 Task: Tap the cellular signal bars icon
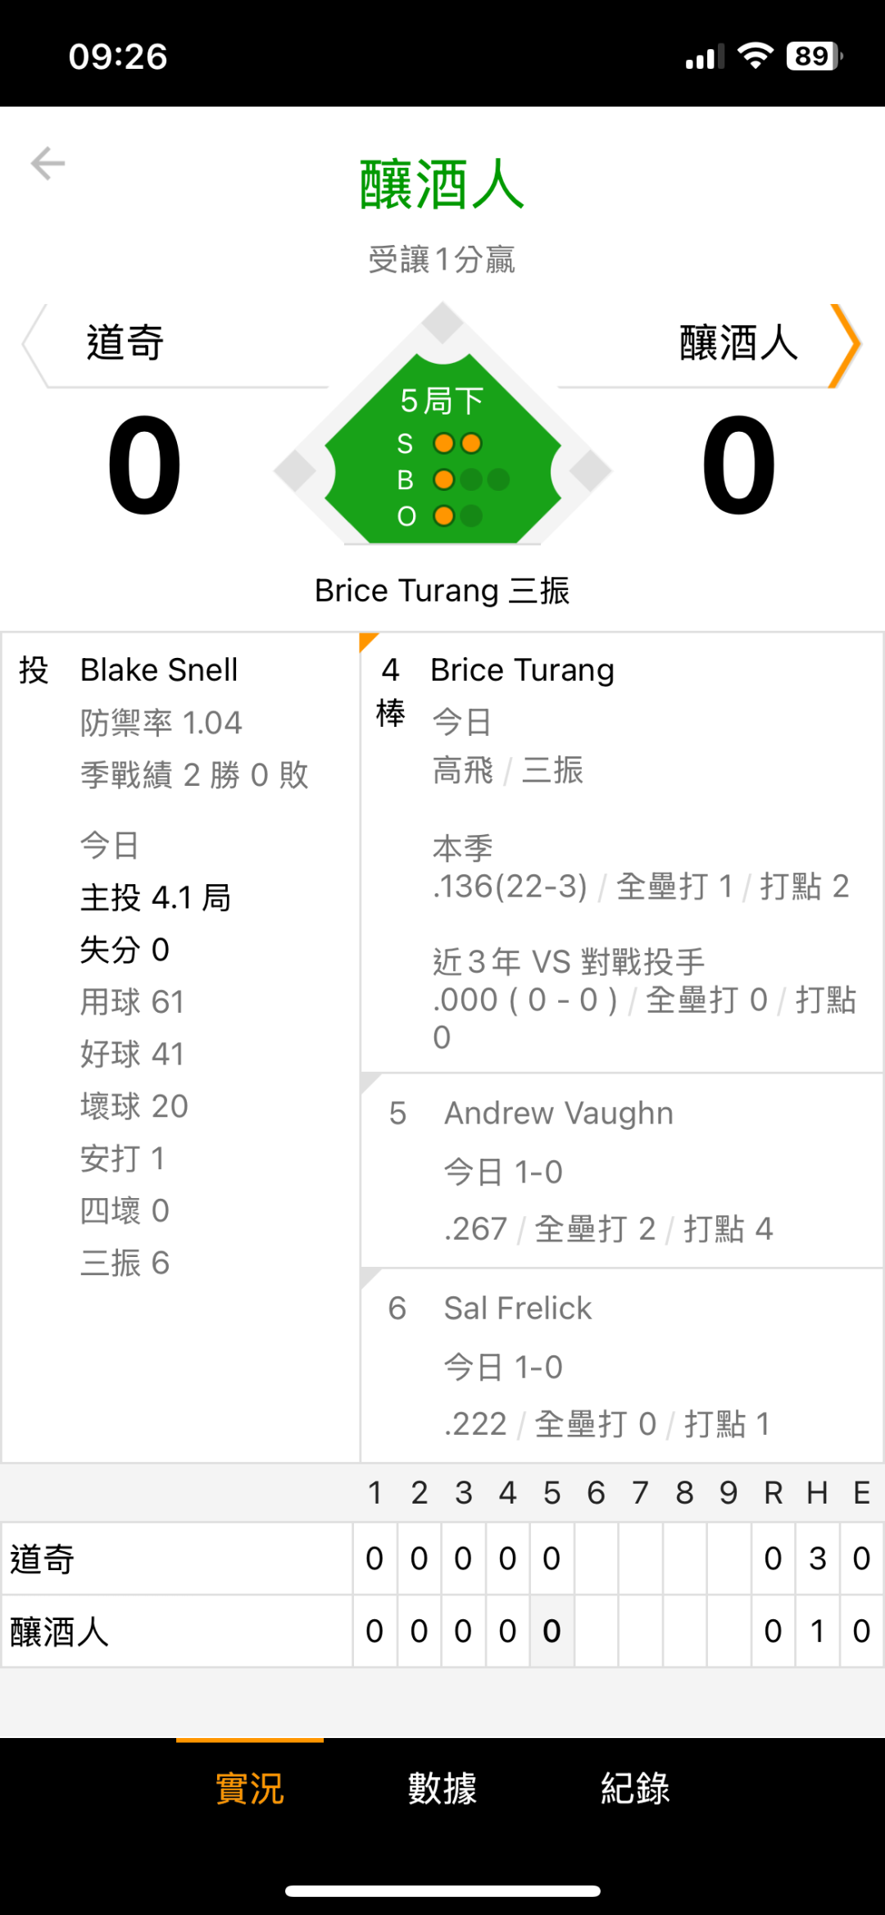[704, 57]
